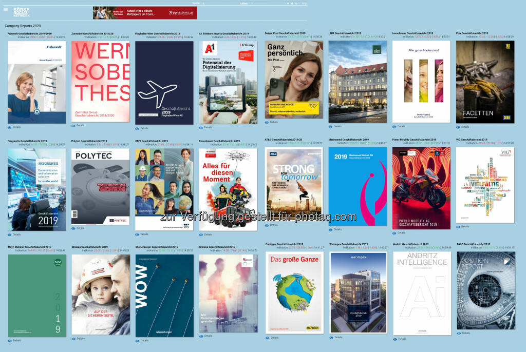Screen dimensions: 526x352
Task: Click the Company Reports 2020 heading
Action: tap(23, 26)
